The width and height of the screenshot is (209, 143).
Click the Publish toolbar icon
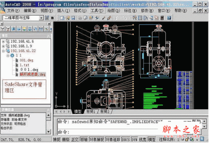pyautogui.click(x=91, y=18)
